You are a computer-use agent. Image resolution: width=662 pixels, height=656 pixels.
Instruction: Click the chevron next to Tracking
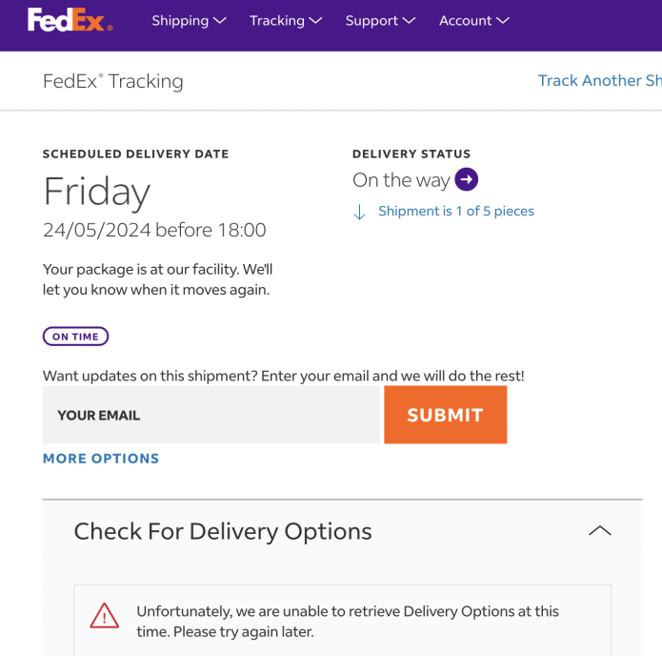click(x=316, y=21)
